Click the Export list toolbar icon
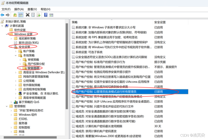 click(39, 15)
